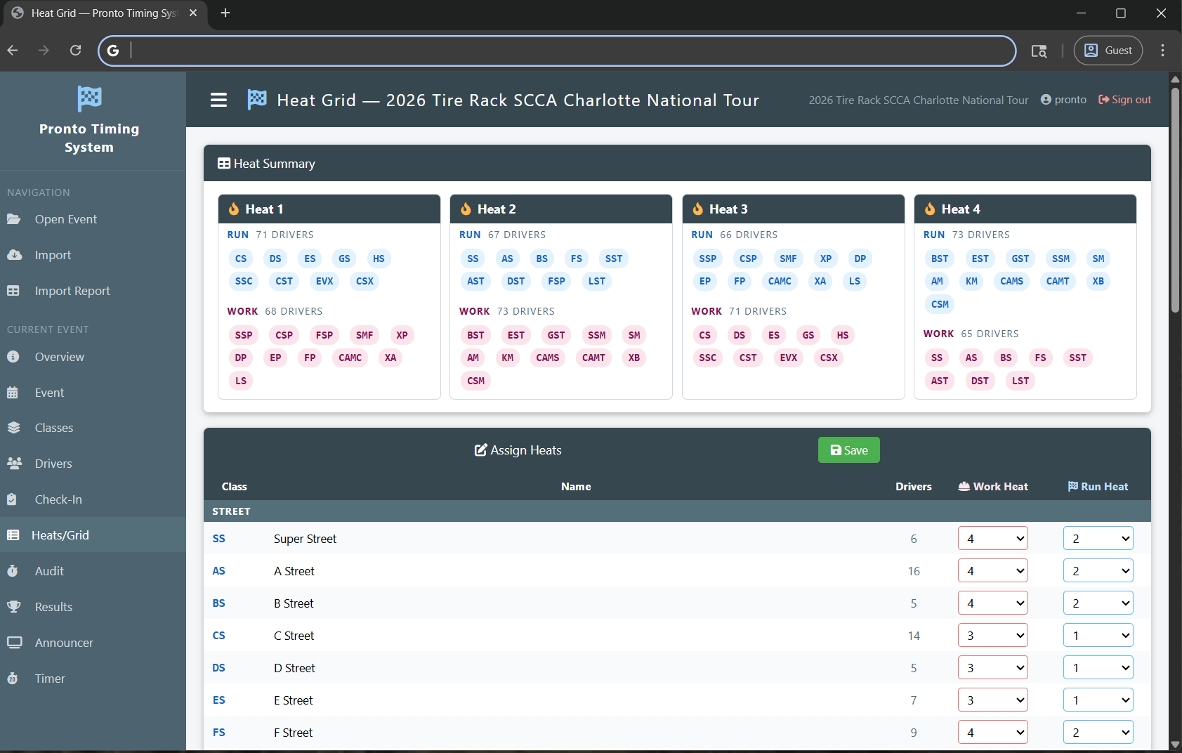Click the Announcer monitor icon
Viewport: 1182px width, 753px height.
point(13,643)
